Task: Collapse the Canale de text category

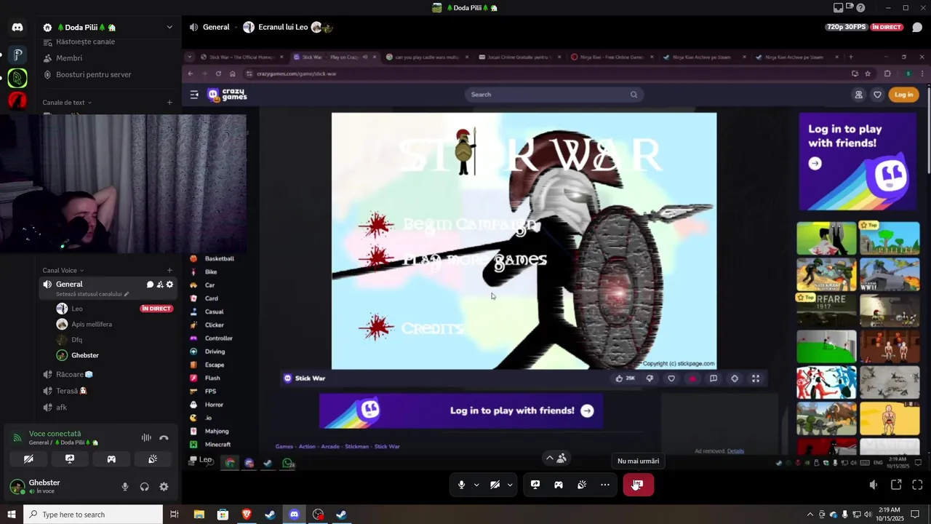Action: (66, 103)
